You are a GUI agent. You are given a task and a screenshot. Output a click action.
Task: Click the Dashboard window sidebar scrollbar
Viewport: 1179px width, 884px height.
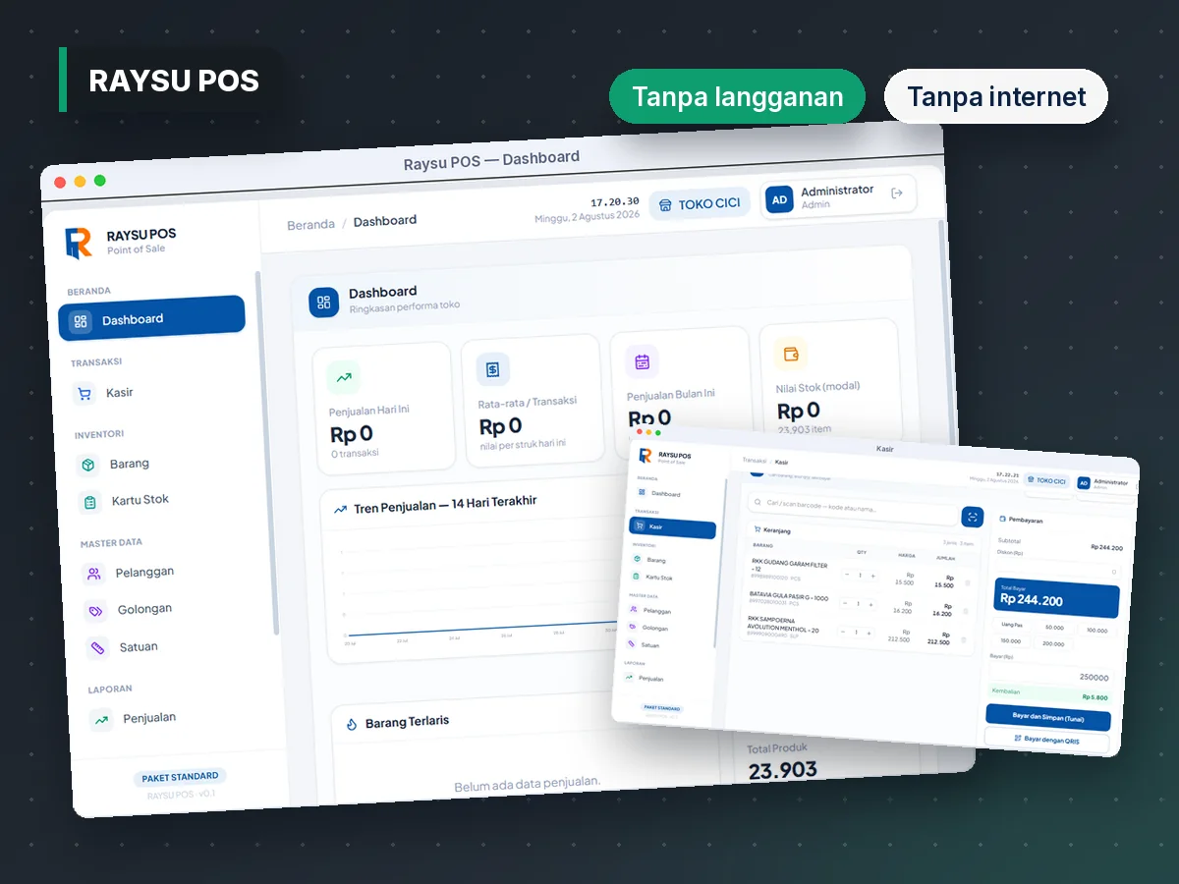pyautogui.click(x=266, y=452)
